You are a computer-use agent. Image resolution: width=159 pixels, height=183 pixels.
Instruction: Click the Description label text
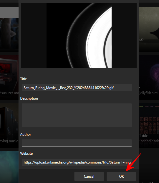(29, 98)
